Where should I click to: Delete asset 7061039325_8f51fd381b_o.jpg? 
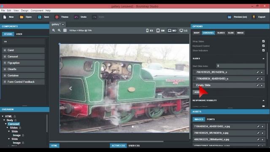[262, 133]
